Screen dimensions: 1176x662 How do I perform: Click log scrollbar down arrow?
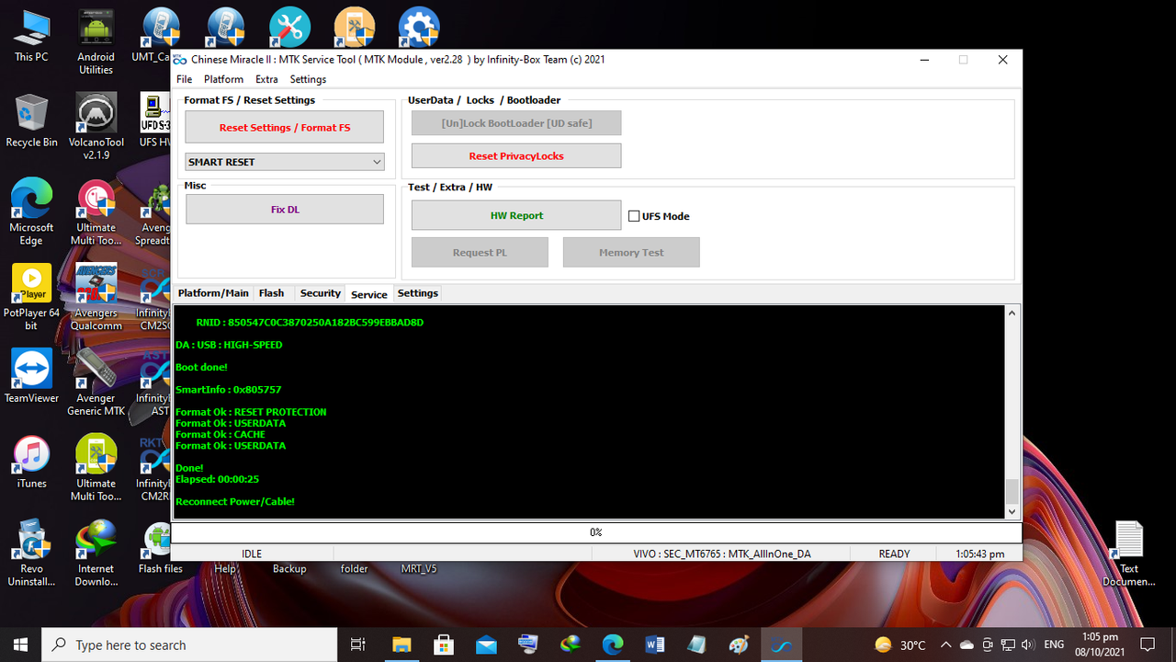click(1012, 511)
